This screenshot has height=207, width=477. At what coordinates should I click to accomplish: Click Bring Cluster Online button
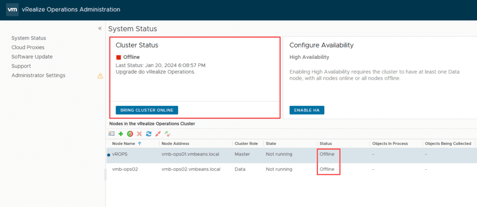pyautogui.click(x=147, y=110)
